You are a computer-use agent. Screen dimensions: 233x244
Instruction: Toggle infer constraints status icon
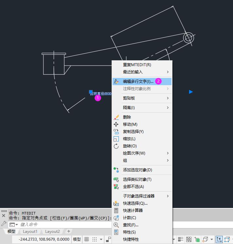pos(108,239)
